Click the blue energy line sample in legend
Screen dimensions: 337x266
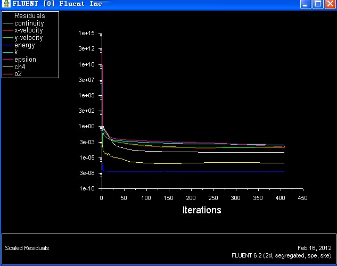[7, 46]
